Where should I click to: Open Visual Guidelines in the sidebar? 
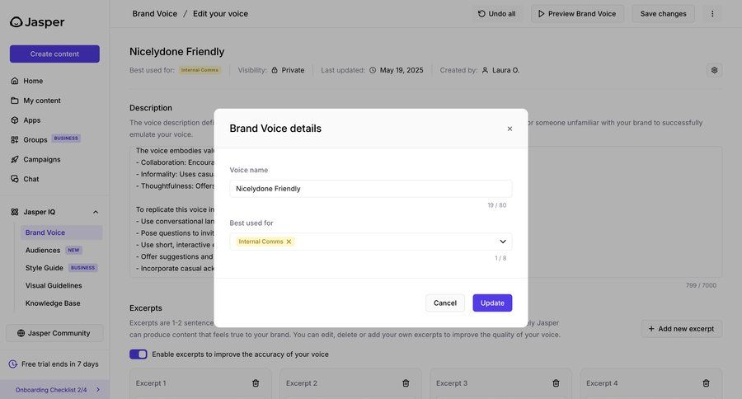tap(54, 285)
